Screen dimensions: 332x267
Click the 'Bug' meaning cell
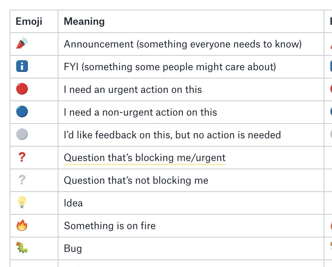[x=191, y=248]
